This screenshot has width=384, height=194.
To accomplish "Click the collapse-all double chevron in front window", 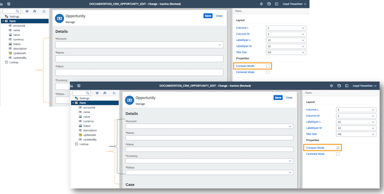I will pyautogui.click(x=105, y=93).
